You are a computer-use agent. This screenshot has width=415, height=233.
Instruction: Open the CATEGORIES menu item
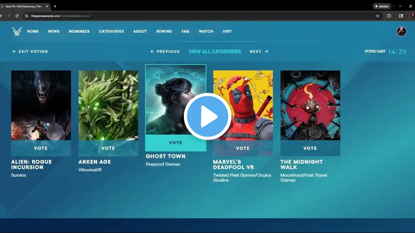click(x=111, y=31)
